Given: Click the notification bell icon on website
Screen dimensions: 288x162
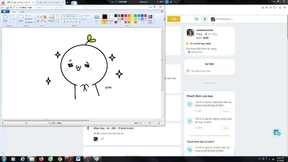Looking at the screenshot, I should pos(205,19).
